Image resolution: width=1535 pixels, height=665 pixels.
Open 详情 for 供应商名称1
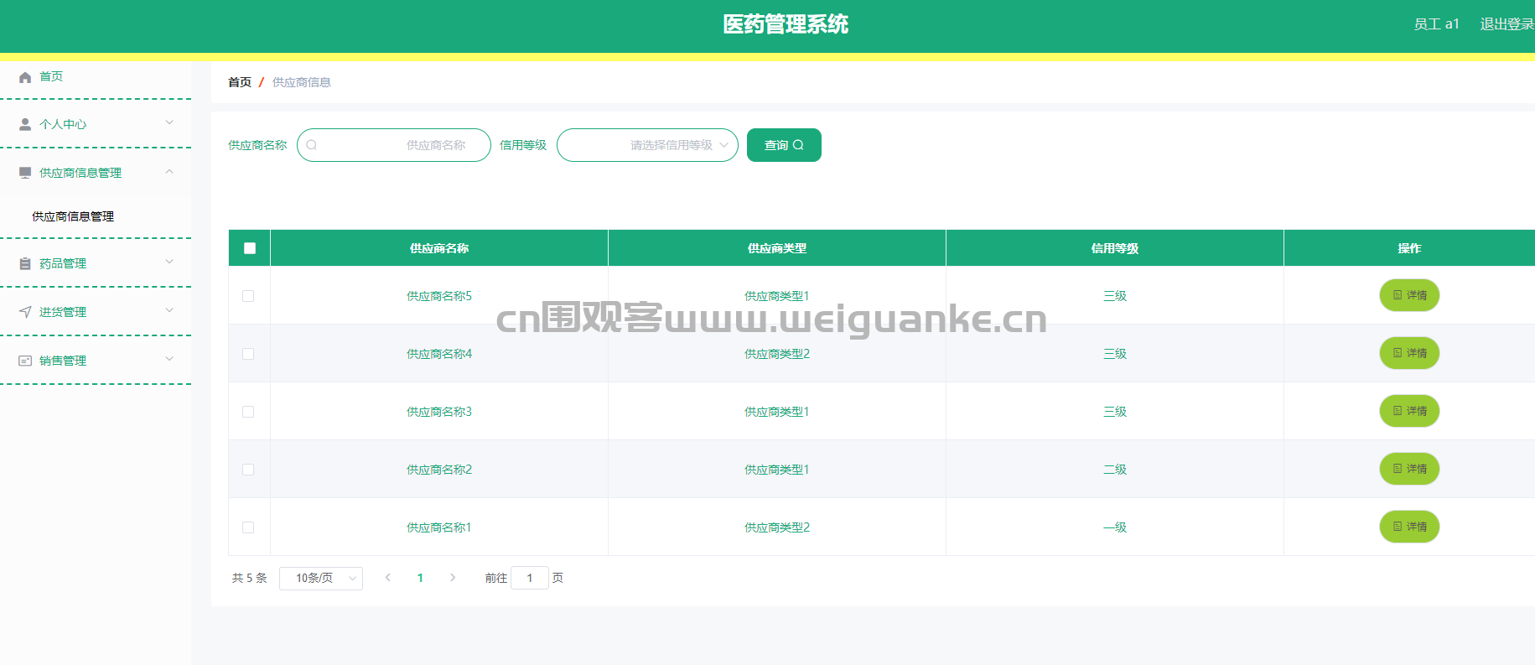(1409, 527)
